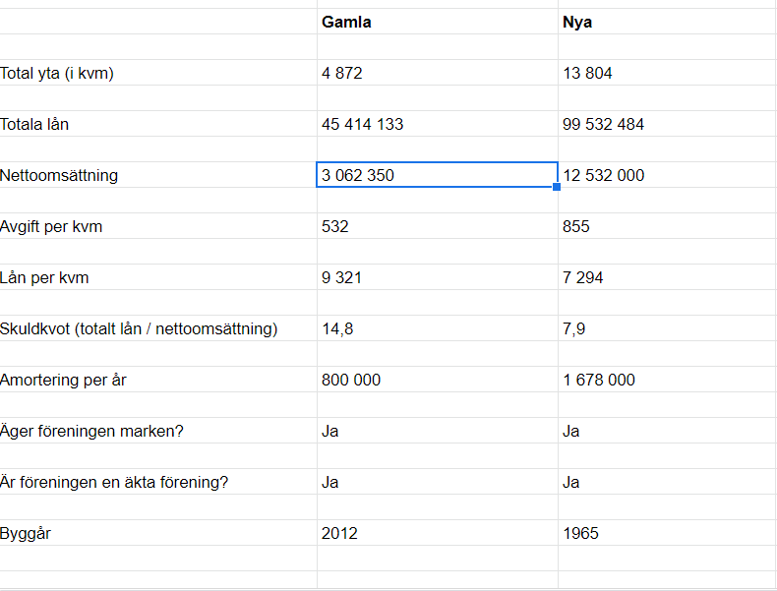Select the Nya column header cell
This screenshot has width=777, height=591.
667,22
